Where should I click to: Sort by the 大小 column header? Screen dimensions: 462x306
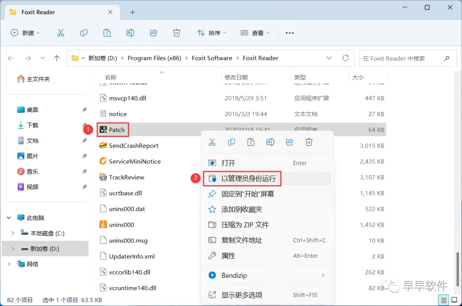pos(358,77)
